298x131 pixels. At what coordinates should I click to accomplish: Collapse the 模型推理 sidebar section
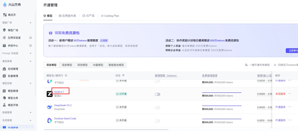30,61
